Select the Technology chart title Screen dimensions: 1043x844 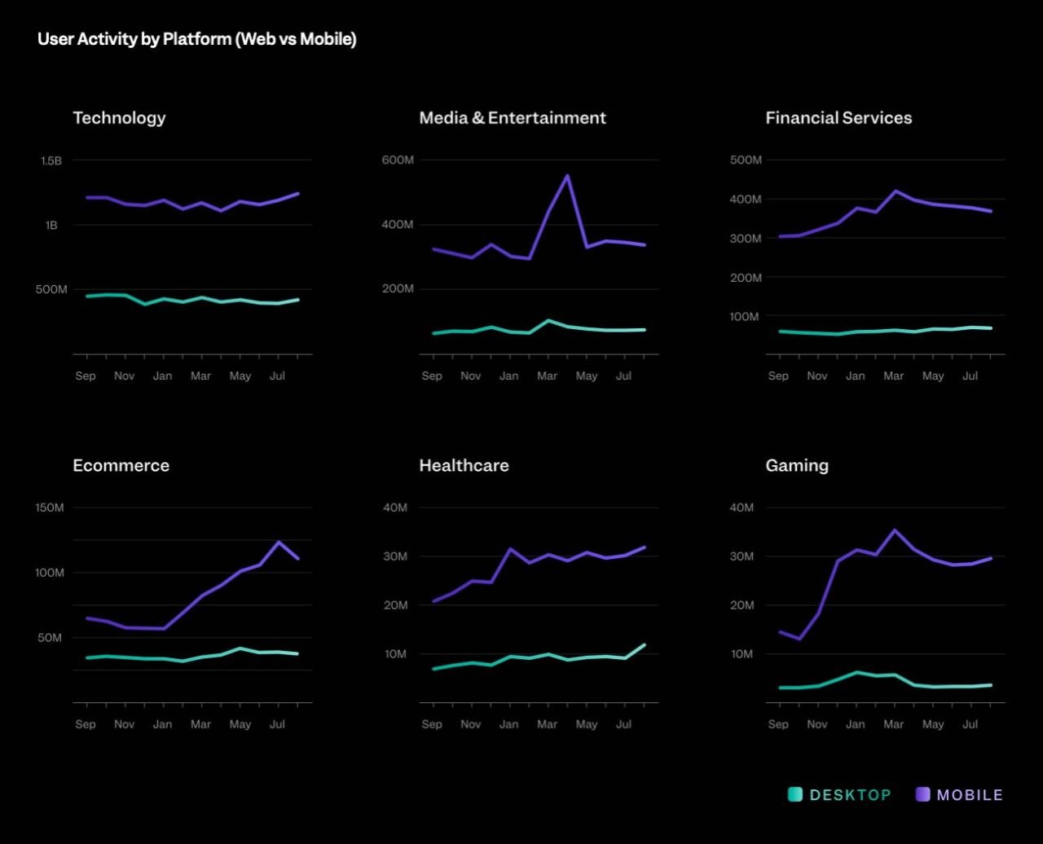[x=119, y=117]
